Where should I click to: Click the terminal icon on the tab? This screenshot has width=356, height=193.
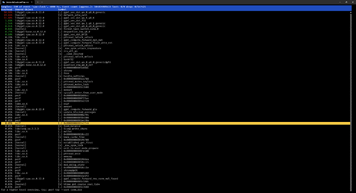tap(4, 2)
